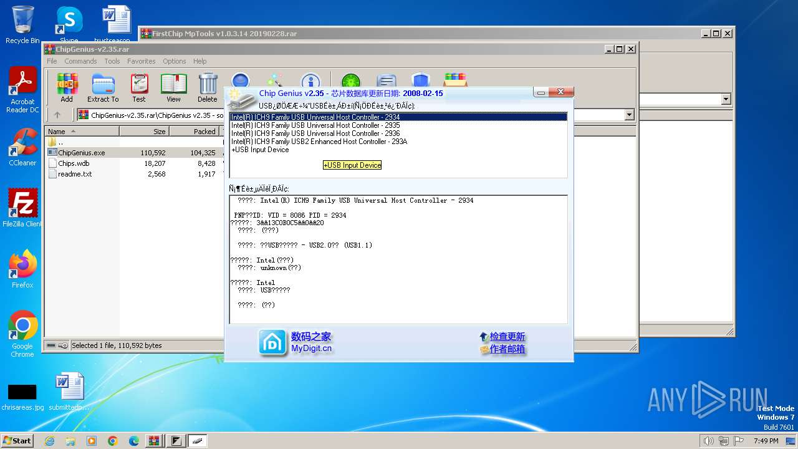Click the green virus scan toolbar icon

351,82
